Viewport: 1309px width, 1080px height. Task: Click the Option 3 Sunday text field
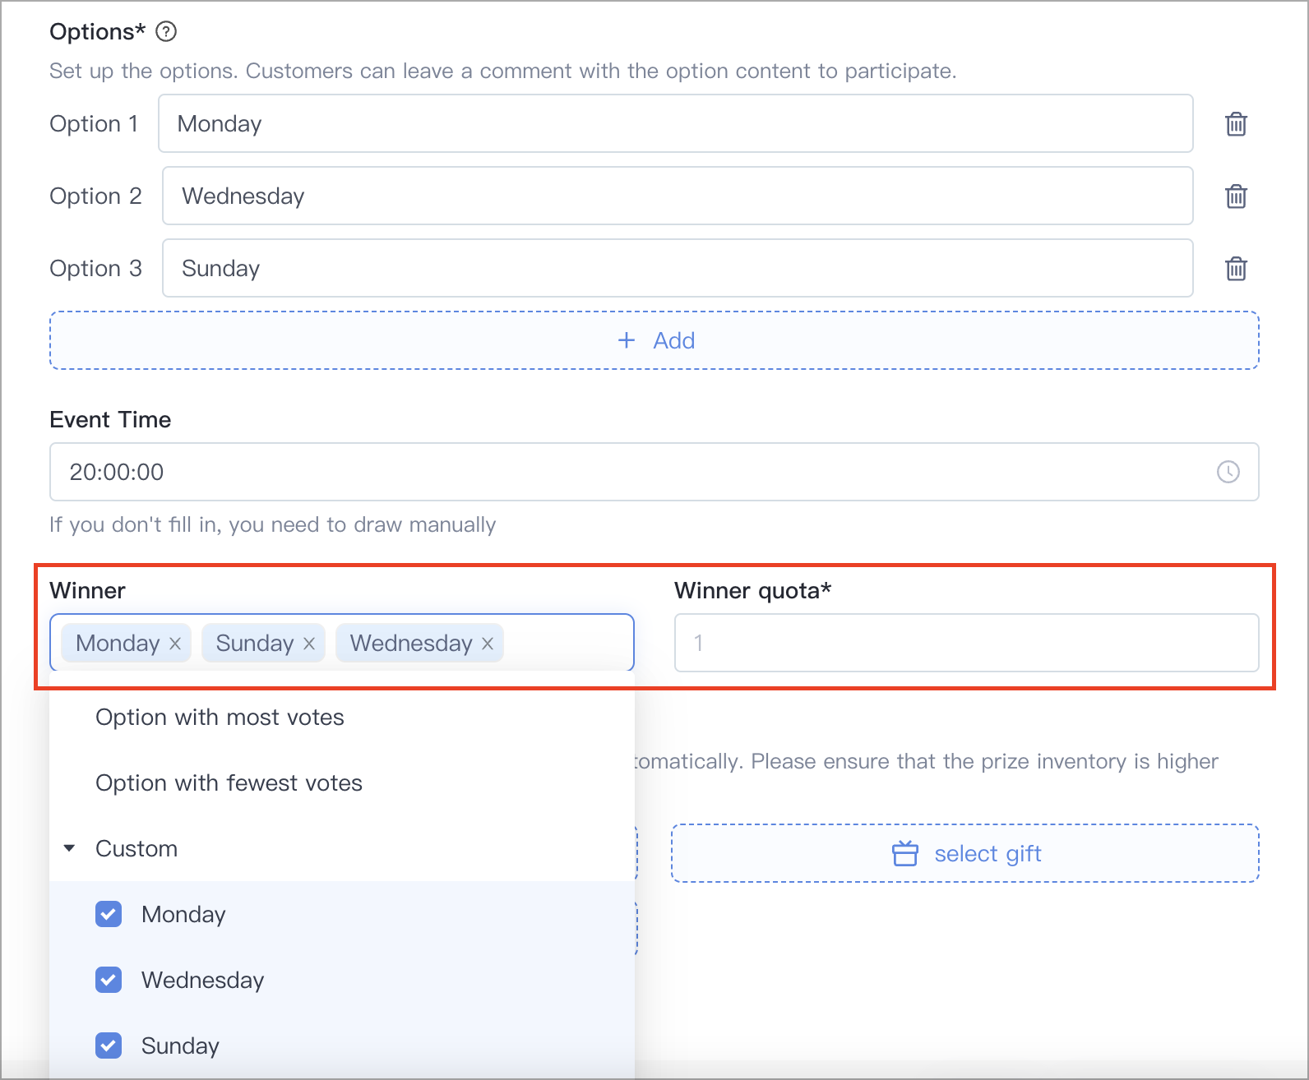tap(678, 268)
